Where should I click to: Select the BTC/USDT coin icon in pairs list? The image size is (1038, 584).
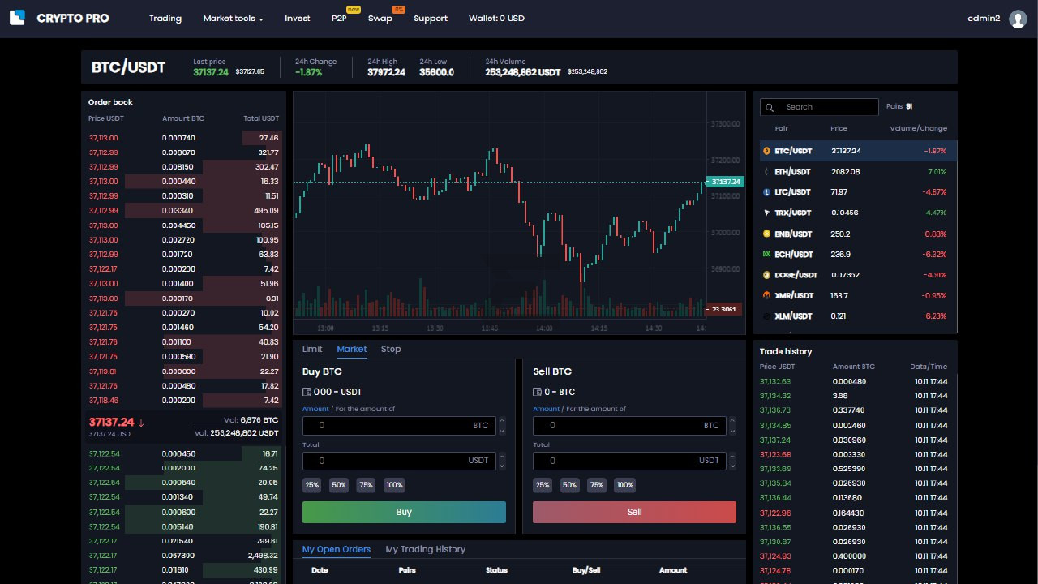coord(767,151)
